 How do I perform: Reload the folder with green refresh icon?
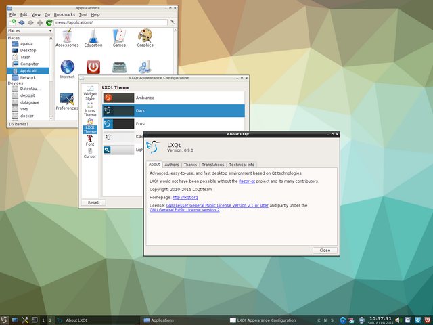pos(49,22)
